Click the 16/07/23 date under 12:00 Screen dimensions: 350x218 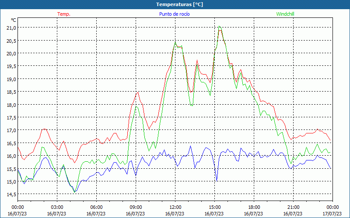tap(175, 214)
